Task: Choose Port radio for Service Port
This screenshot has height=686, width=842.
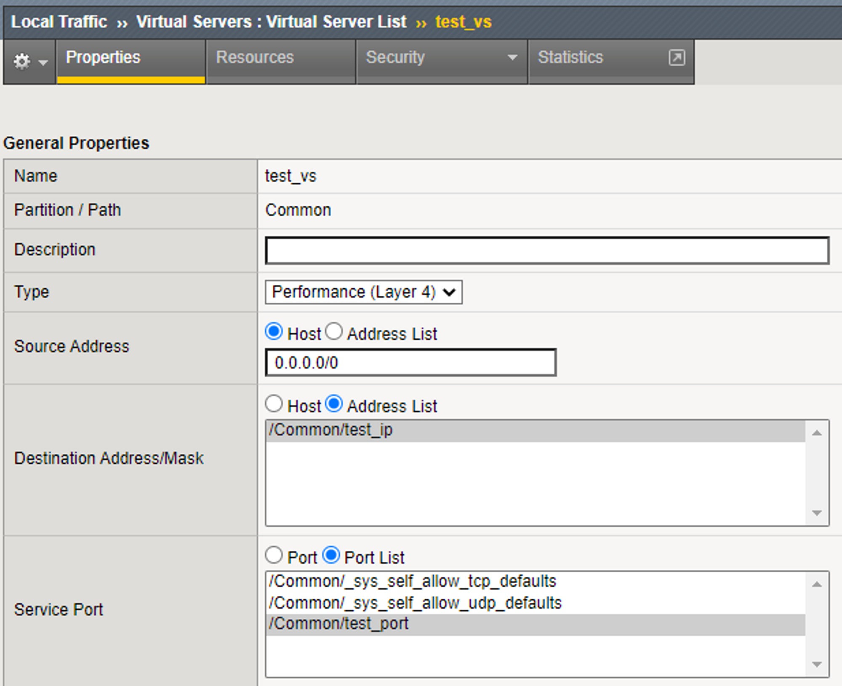Action: click(x=274, y=556)
